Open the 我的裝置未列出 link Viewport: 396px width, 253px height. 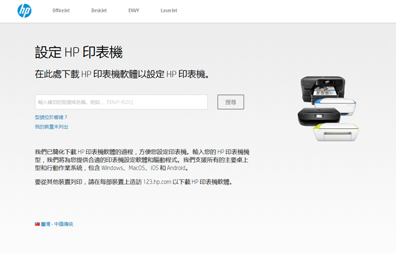point(52,126)
